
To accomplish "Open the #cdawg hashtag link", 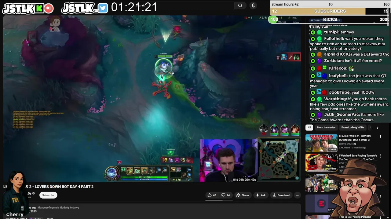I will 75,207.
